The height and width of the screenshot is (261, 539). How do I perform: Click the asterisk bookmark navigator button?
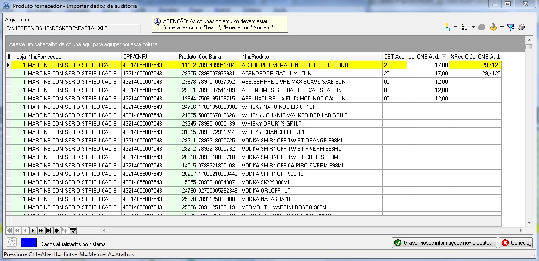(x=57, y=230)
